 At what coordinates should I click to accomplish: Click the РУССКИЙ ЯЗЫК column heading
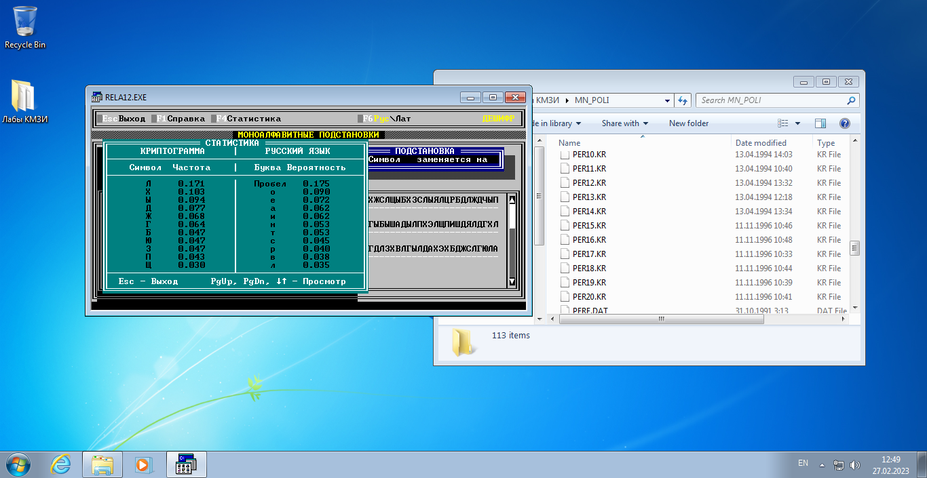coord(297,151)
